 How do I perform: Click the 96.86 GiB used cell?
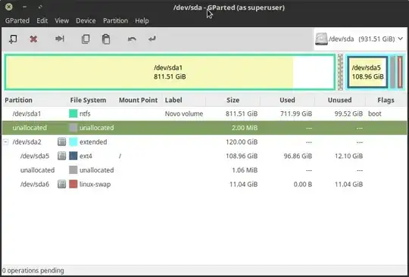point(298,156)
